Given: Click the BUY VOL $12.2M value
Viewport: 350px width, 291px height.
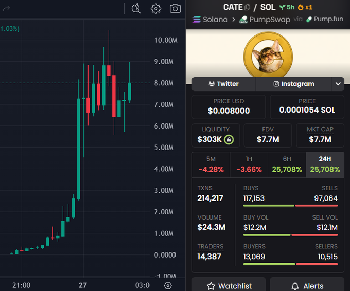Looking at the screenshot, I should pos(255,227).
